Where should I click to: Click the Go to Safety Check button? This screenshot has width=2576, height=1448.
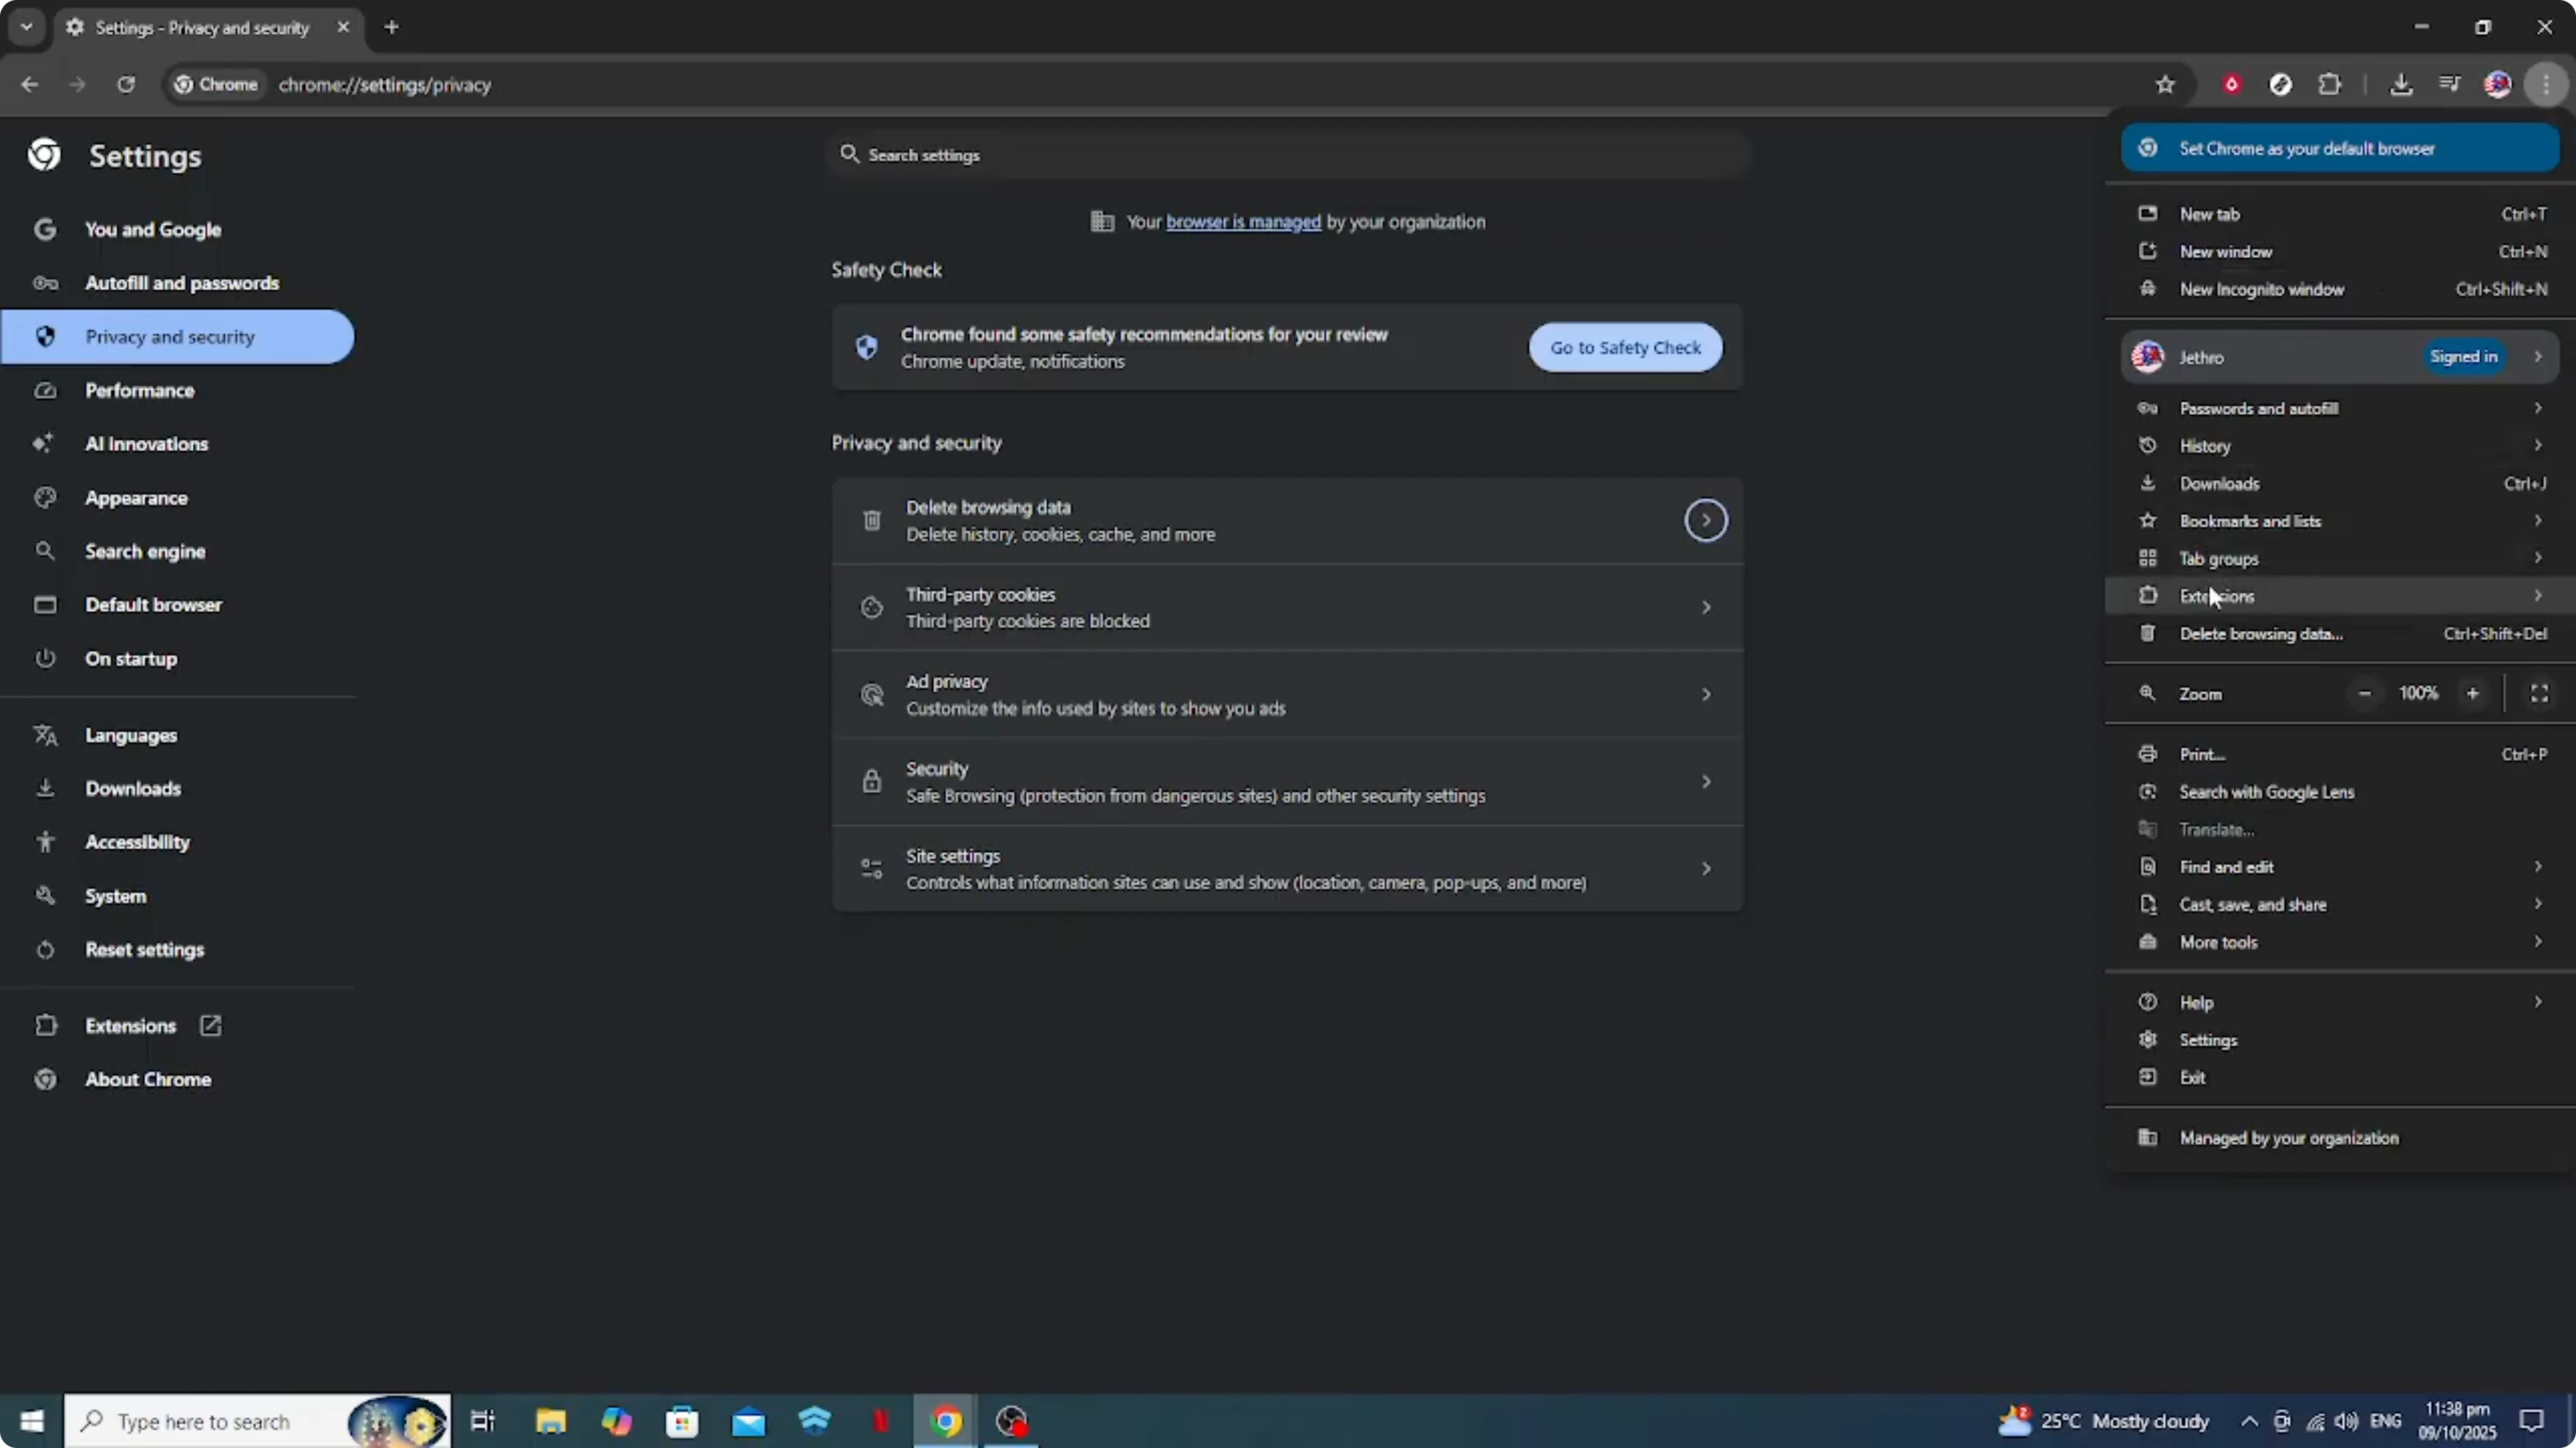tap(1624, 347)
